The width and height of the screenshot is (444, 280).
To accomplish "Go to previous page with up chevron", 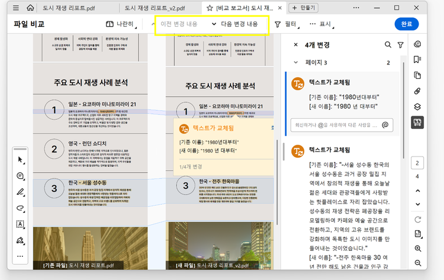I will 418,190.
